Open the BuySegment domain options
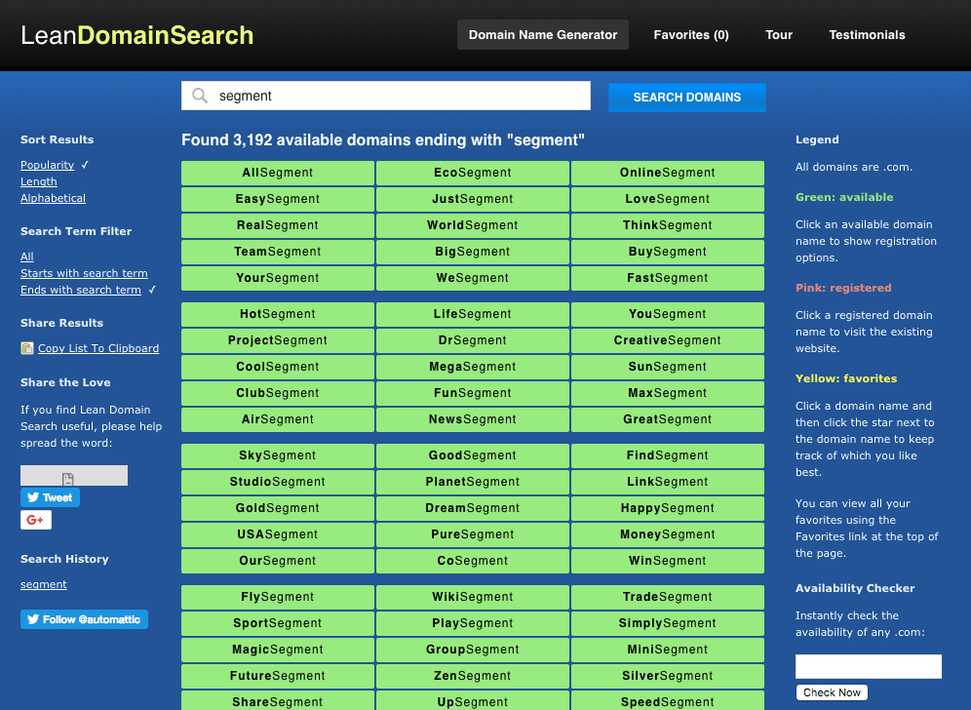 tap(668, 253)
